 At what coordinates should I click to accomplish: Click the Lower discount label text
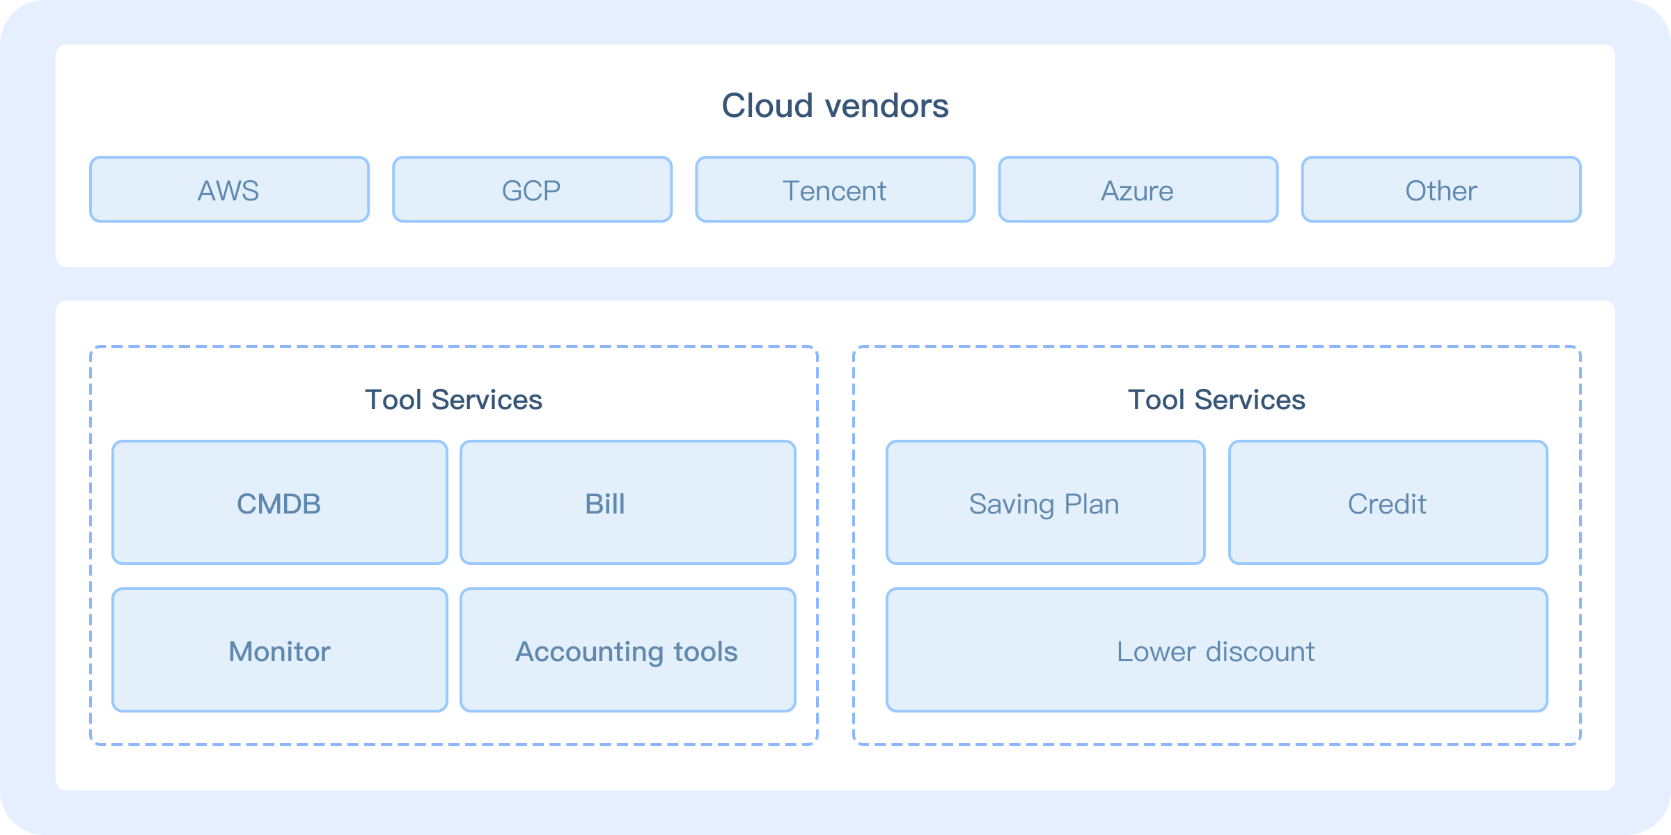point(1216,652)
